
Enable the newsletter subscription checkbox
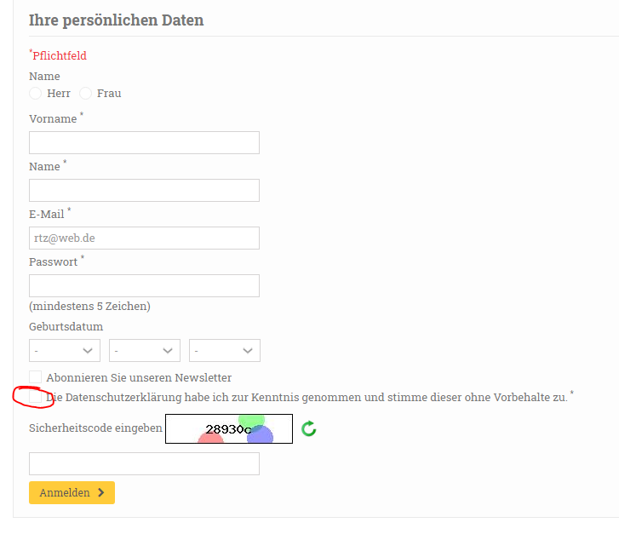36,377
